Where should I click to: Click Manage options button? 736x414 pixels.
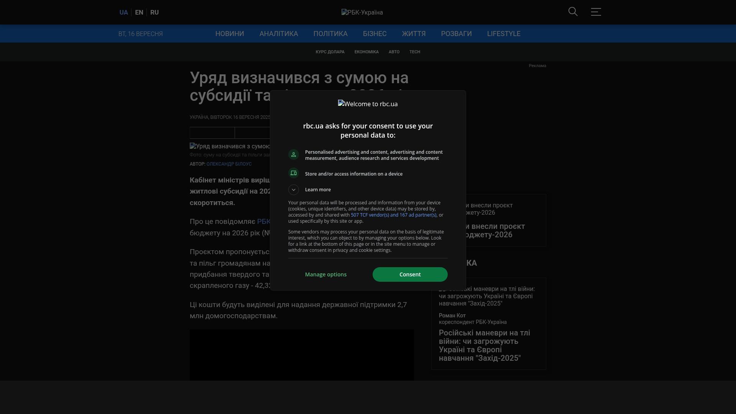click(x=326, y=274)
